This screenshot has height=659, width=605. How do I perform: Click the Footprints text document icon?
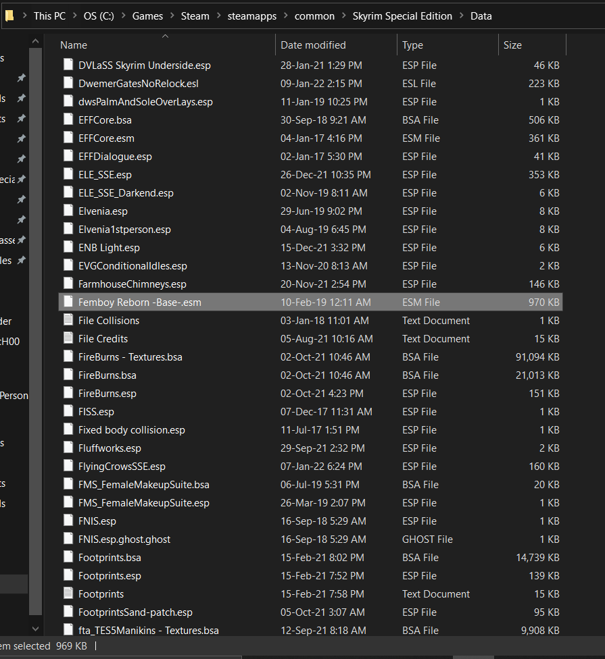68,594
